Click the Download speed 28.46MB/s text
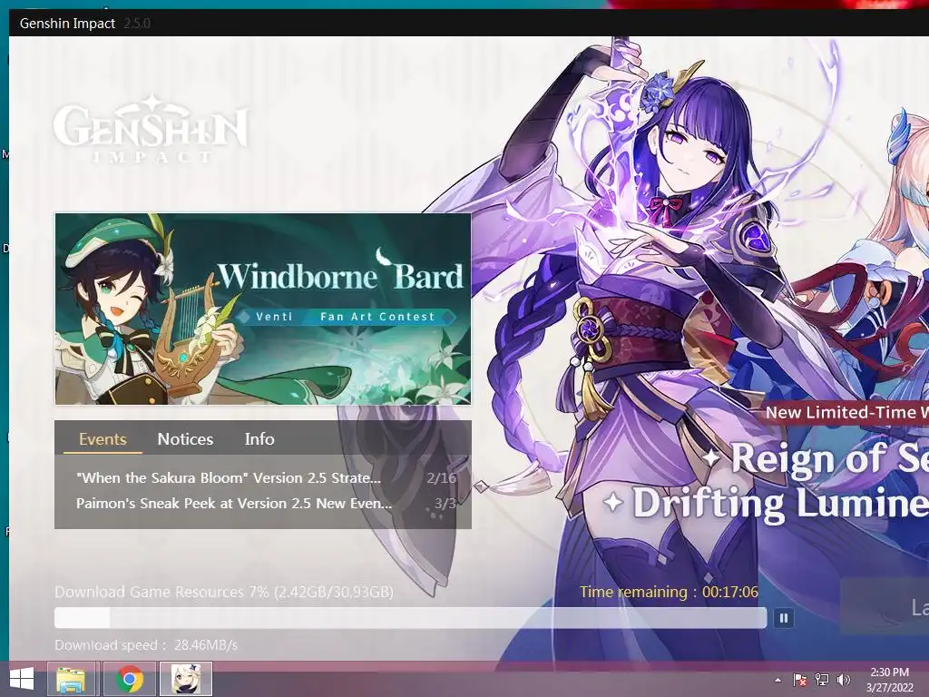The height and width of the screenshot is (697, 929). coord(146,645)
